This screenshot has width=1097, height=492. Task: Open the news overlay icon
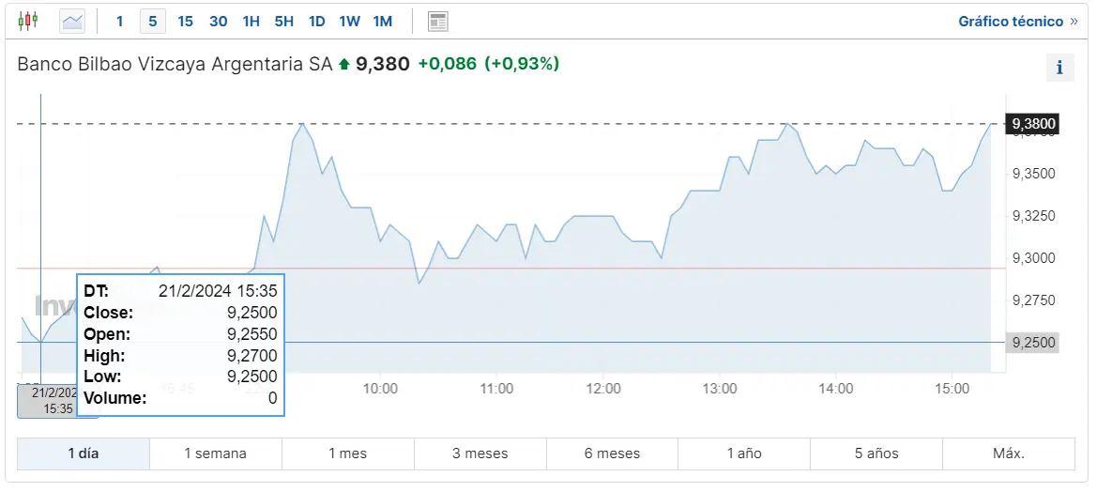pyautogui.click(x=437, y=21)
